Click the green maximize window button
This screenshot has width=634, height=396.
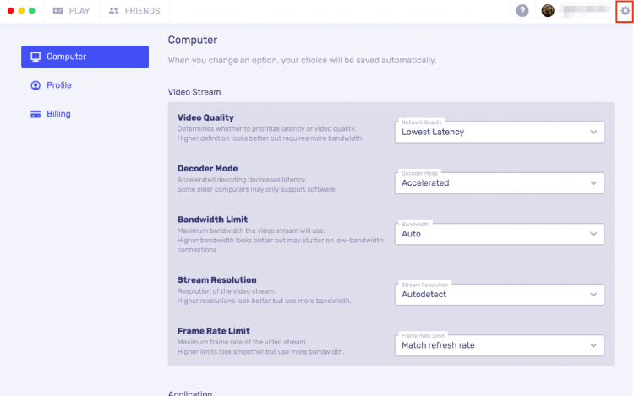[x=32, y=11]
